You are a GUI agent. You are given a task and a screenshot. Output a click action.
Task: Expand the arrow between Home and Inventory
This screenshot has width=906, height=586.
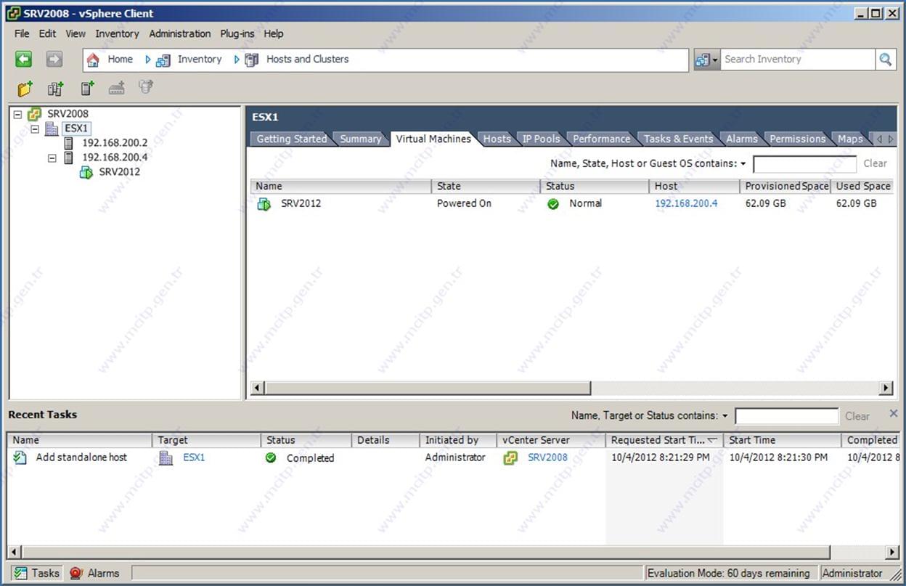pos(148,60)
